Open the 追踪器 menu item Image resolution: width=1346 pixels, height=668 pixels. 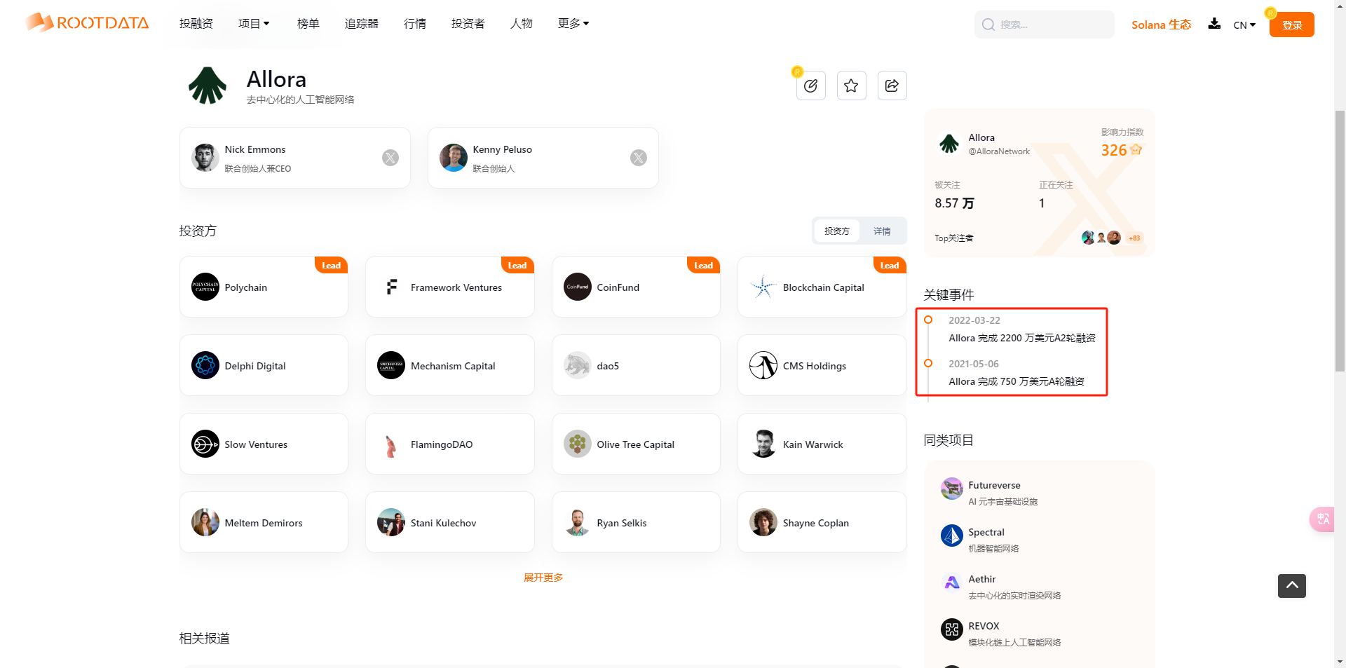pos(362,24)
